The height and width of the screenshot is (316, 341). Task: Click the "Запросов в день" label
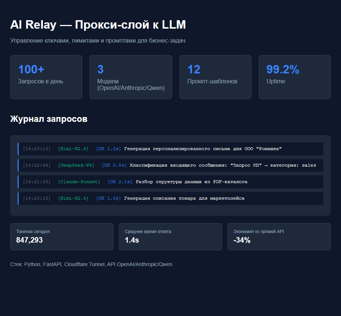[41, 81]
